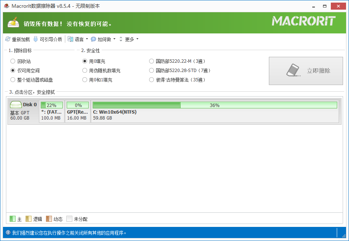Viewport: 349px width, 241px height.
Task: Click the up-down arrows icon beside 更多
Action: pos(121,39)
